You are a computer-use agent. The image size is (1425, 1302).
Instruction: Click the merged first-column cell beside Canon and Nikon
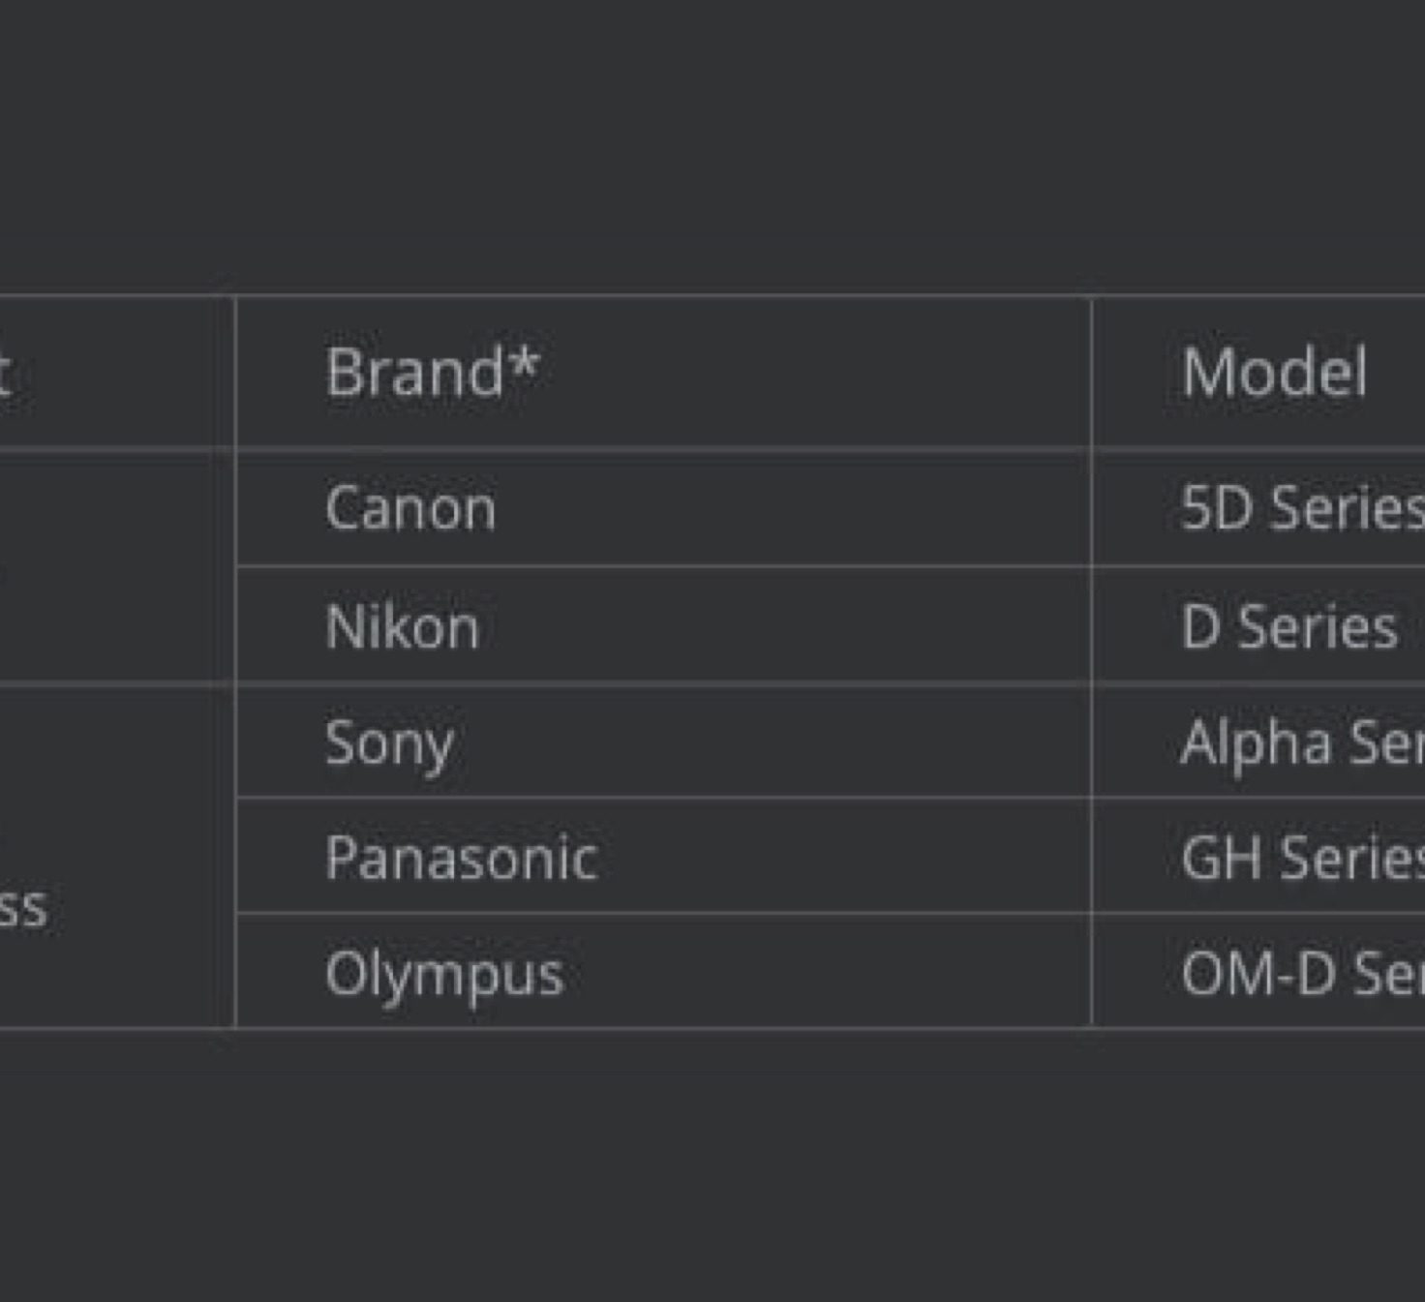click(x=106, y=567)
